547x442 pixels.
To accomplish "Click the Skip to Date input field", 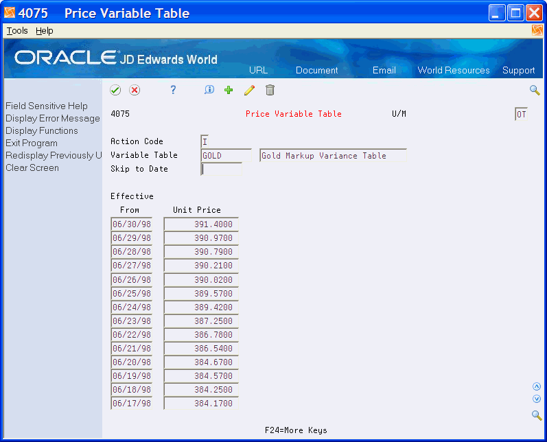I will tap(221, 169).
